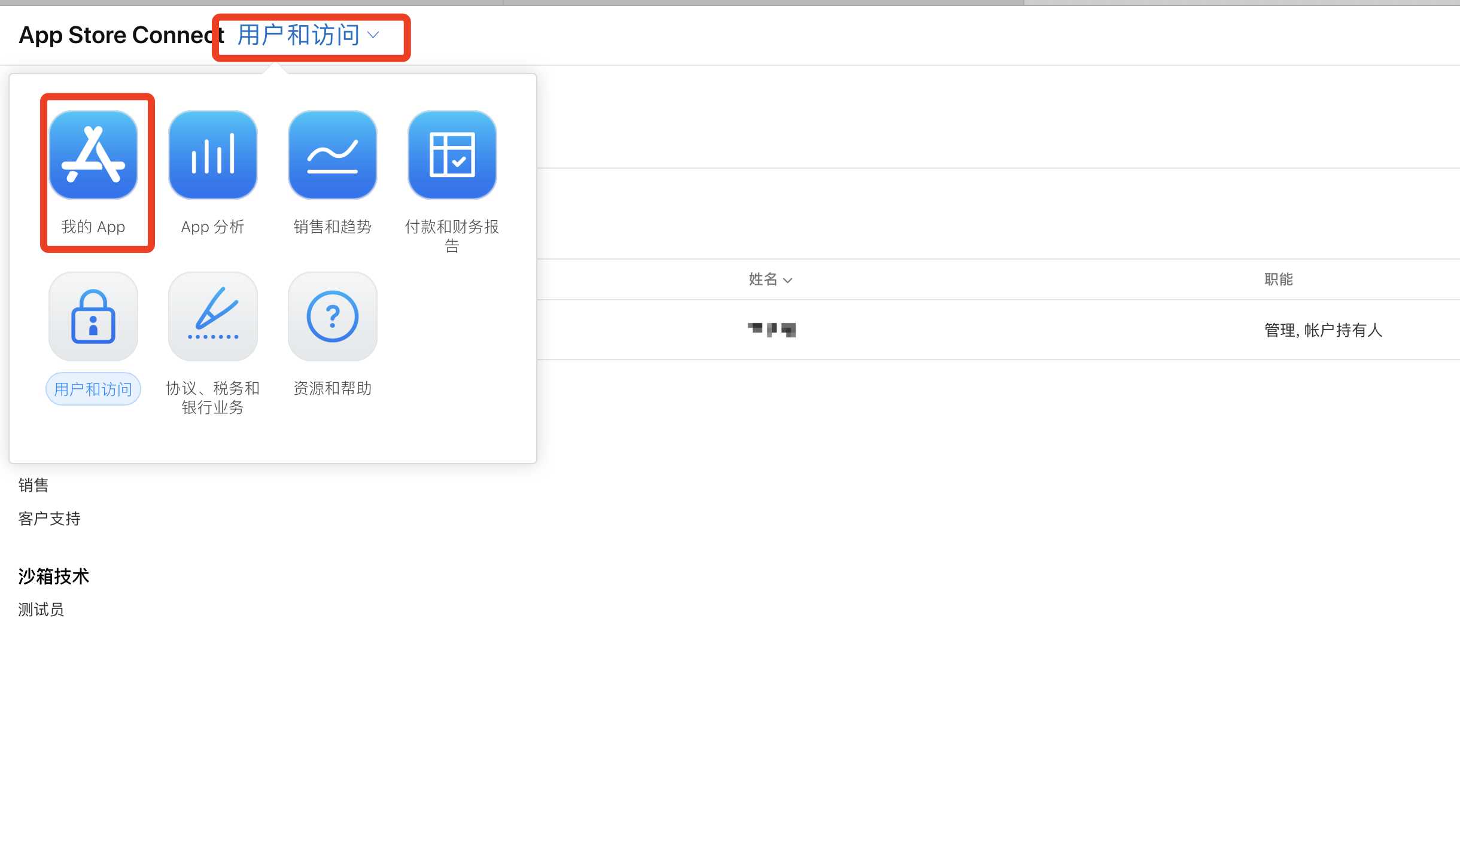The image size is (1460, 865).
Task: Open the 用户和访问 lock icon
Action: 93,316
